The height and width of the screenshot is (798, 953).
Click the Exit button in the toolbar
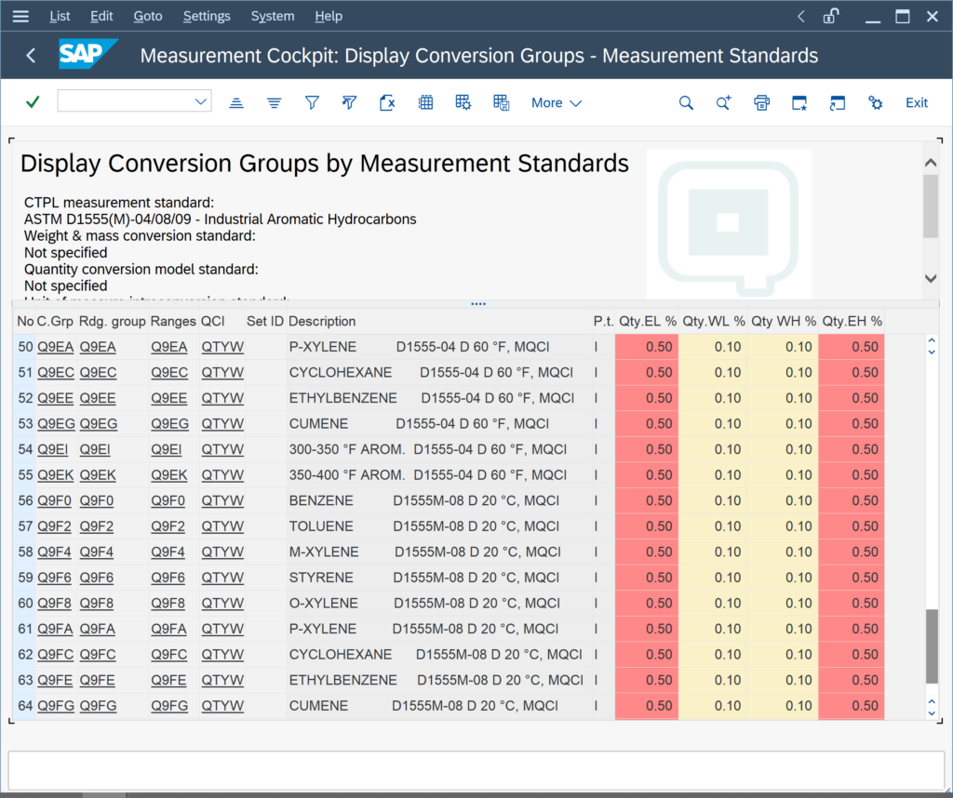tap(917, 102)
